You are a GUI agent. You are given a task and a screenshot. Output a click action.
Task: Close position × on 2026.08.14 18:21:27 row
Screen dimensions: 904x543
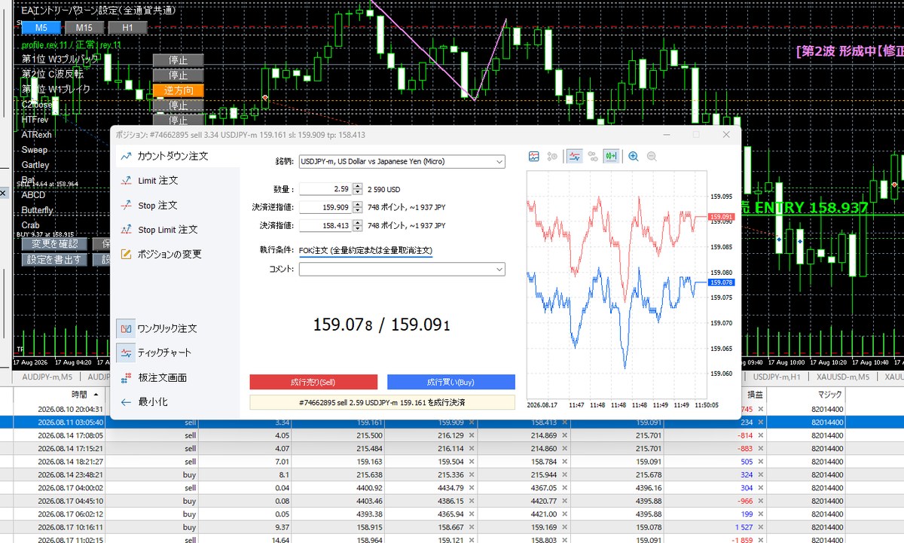pos(759,462)
